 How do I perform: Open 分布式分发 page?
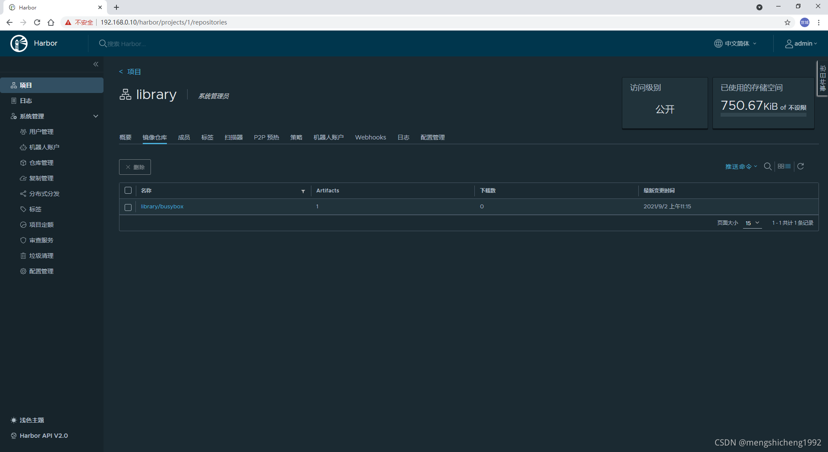44,194
